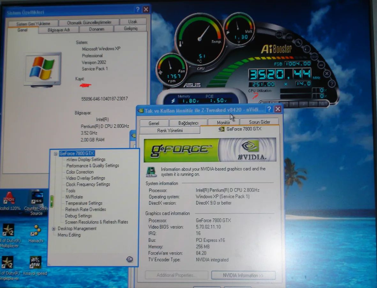Click the fan rpm gauge in AiBooster
This screenshot has width=377, height=288.
click(x=172, y=70)
